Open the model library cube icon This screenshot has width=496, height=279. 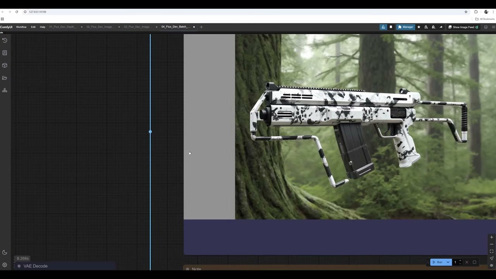pos(5,65)
